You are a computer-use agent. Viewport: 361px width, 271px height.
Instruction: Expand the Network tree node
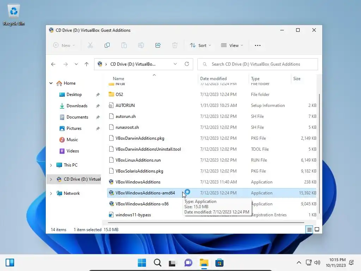click(x=51, y=193)
